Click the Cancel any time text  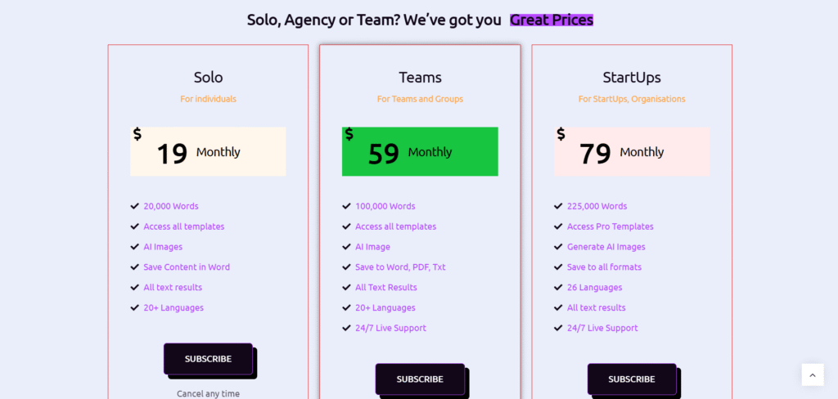[208, 393]
